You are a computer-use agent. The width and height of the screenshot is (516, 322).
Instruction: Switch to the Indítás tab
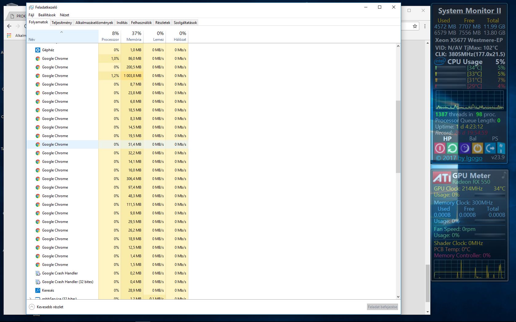tap(122, 23)
